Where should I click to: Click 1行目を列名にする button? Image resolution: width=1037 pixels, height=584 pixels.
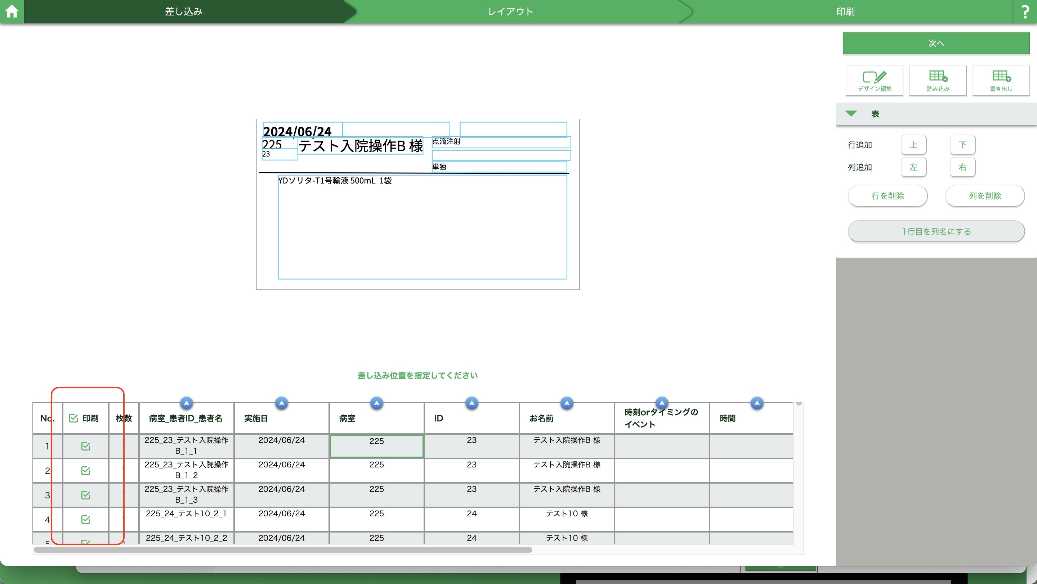click(x=936, y=231)
